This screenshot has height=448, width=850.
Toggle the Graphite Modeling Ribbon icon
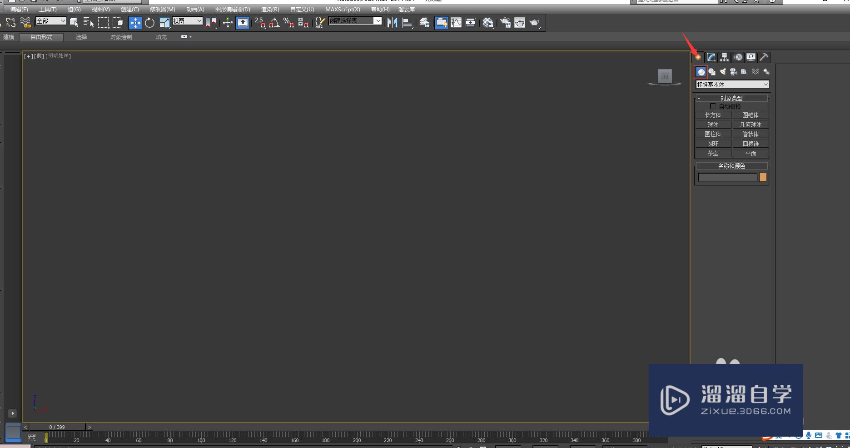(441, 22)
